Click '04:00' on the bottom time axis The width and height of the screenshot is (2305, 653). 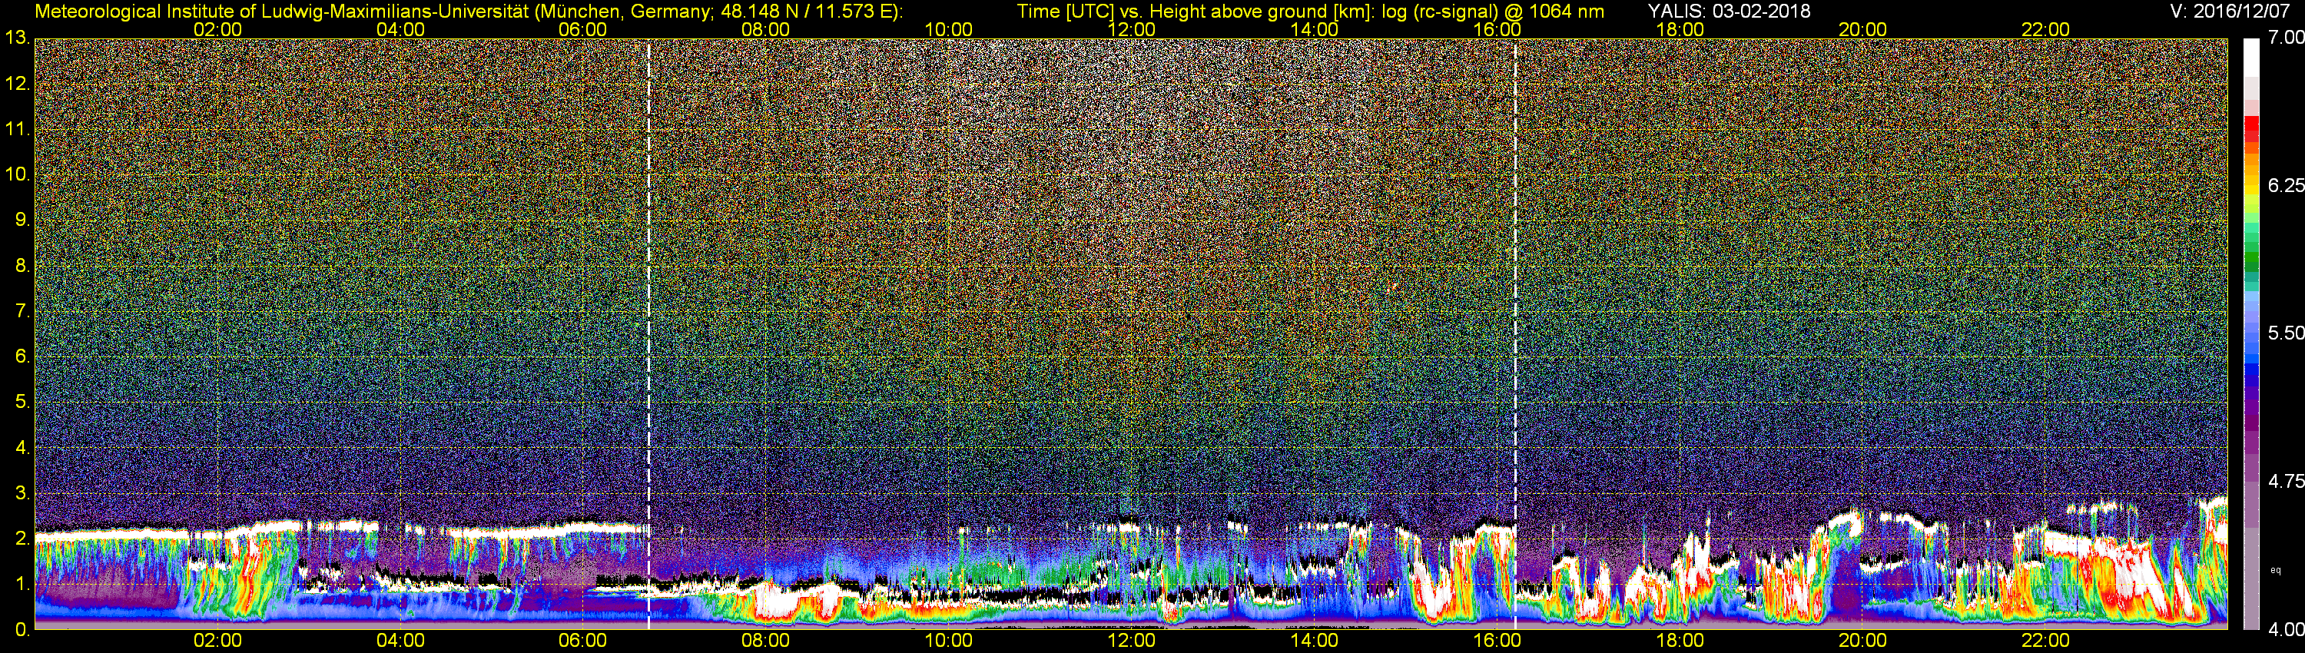point(400,641)
